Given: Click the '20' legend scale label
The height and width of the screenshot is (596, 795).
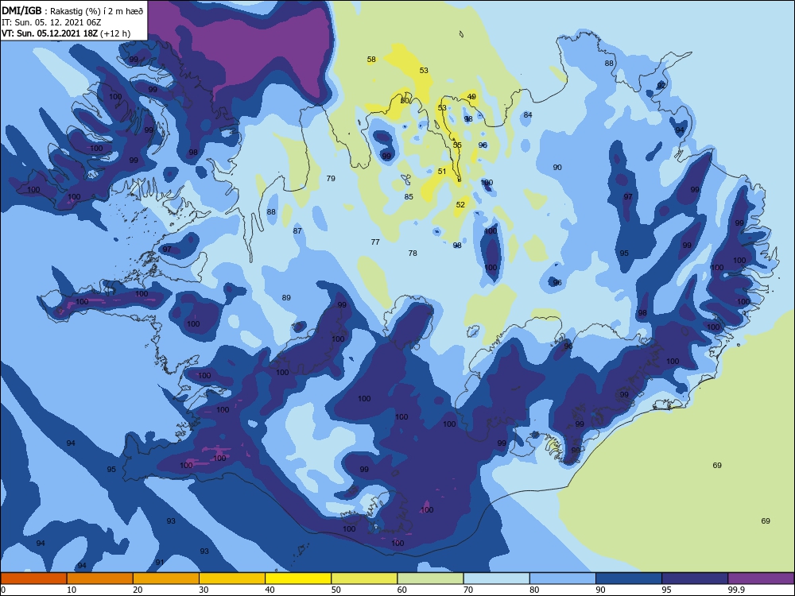Looking at the screenshot, I should coord(138,590).
